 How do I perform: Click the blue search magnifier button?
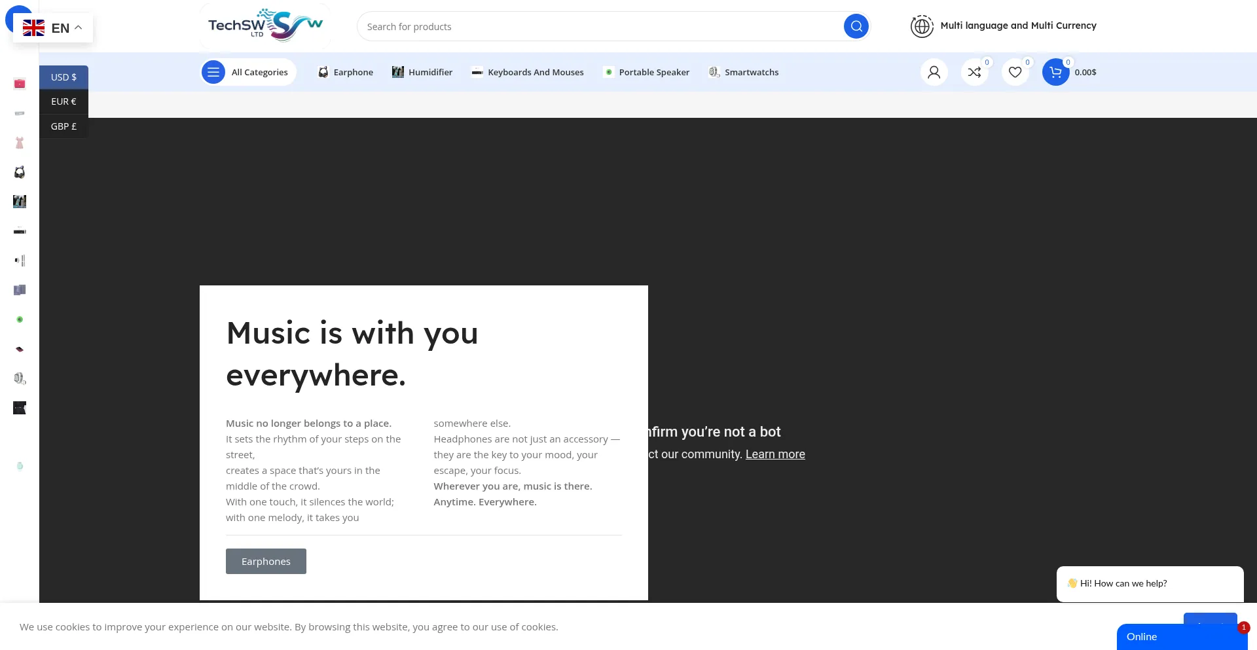coord(856,26)
